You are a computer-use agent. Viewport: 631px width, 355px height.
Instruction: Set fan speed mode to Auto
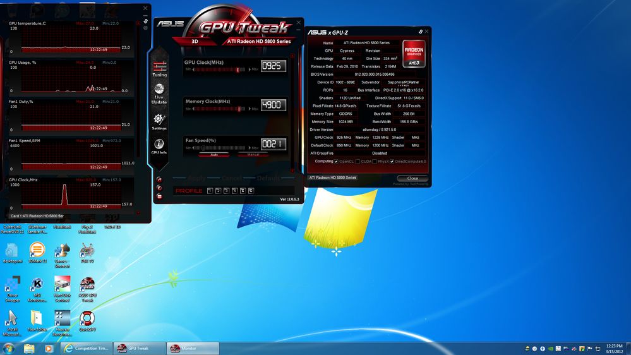point(214,155)
